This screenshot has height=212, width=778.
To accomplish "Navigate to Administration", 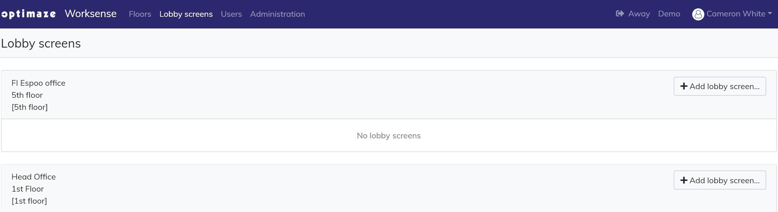I will coord(277,14).
